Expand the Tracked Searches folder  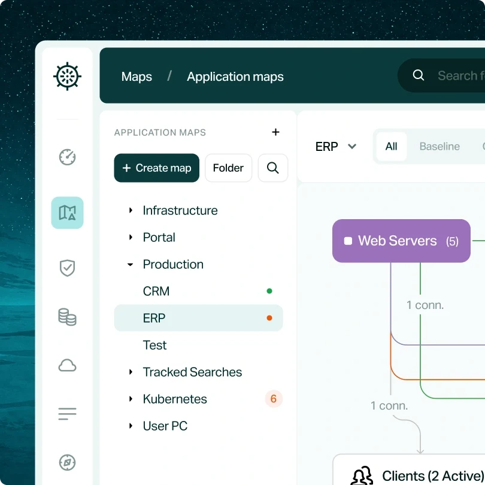pos(131,372)
